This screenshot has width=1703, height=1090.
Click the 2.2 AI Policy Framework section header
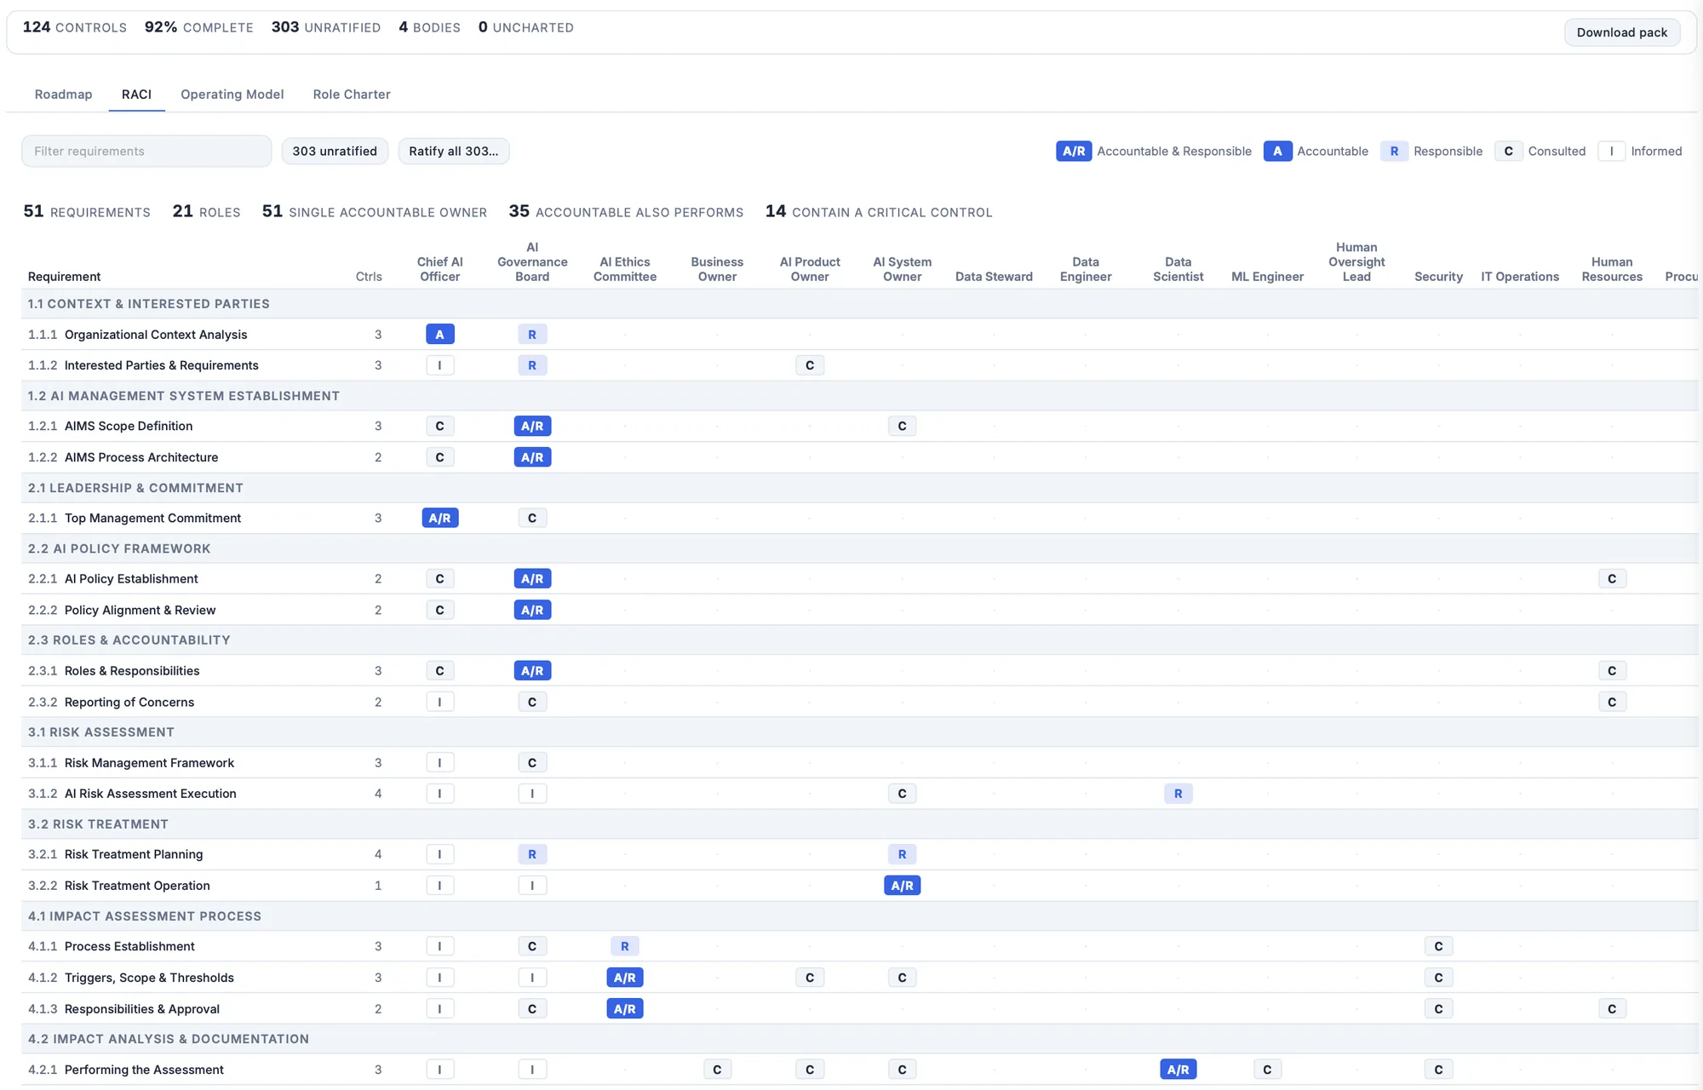click(860, 548)
